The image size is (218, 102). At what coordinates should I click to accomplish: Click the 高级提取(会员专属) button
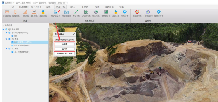65,53
